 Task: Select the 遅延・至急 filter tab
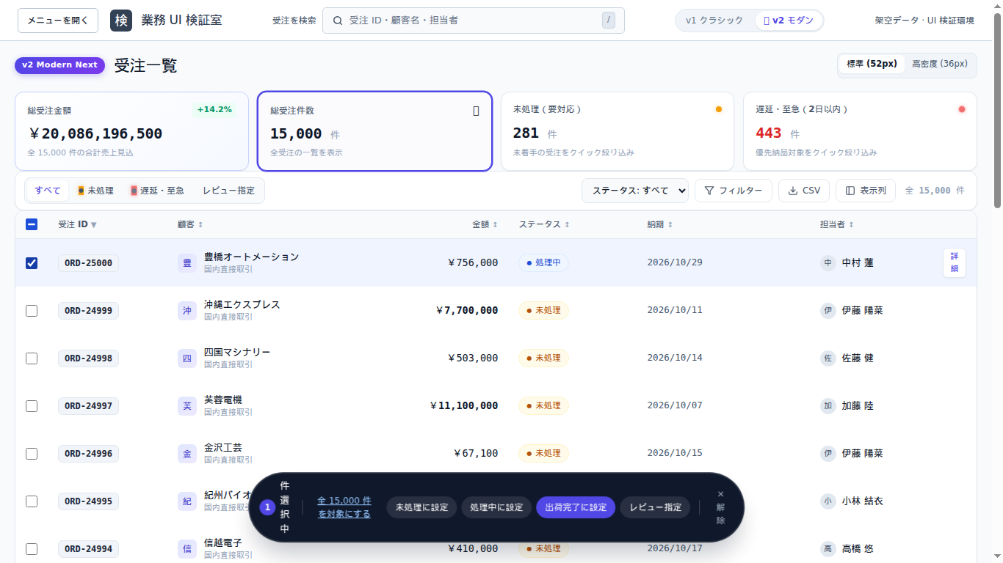(157, 191)
